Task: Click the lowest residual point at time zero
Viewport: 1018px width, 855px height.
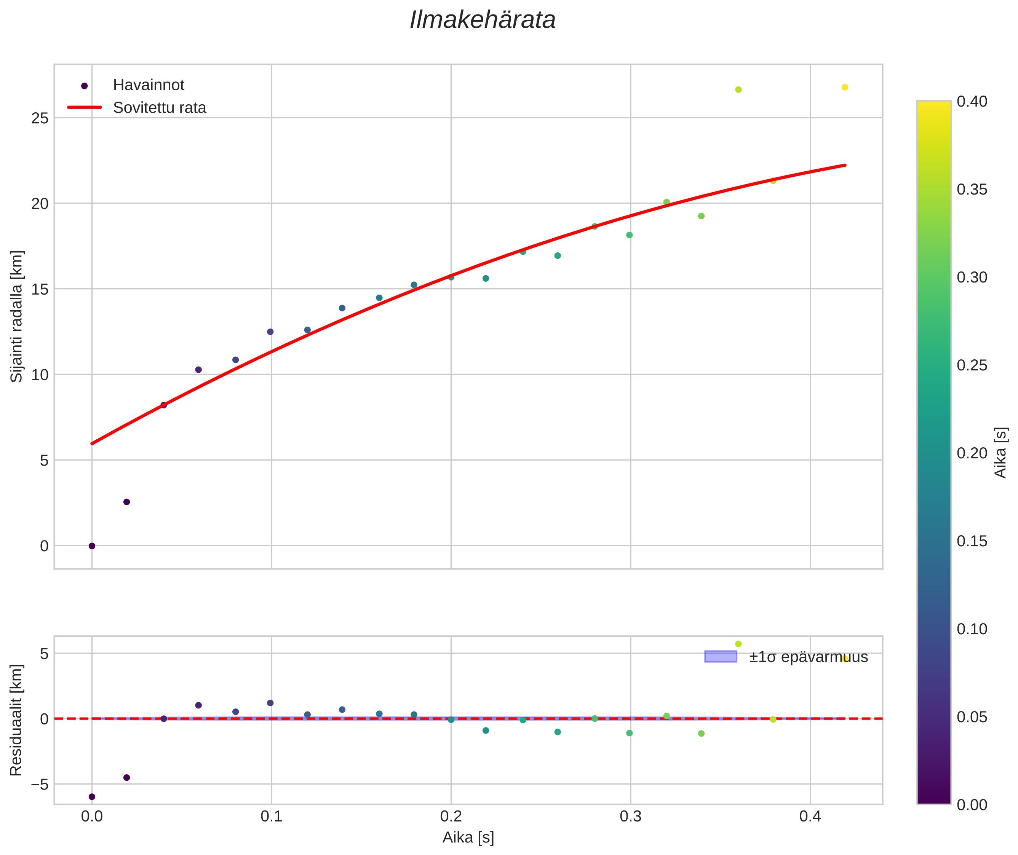Action: [x=92, y=796]
